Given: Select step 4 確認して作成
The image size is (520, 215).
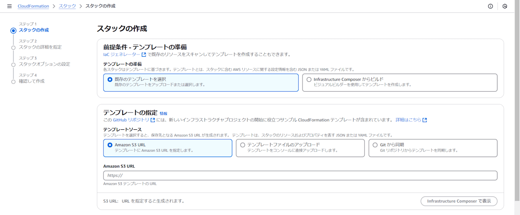Looking at the screenshot, I should click(x=32, y=81).
